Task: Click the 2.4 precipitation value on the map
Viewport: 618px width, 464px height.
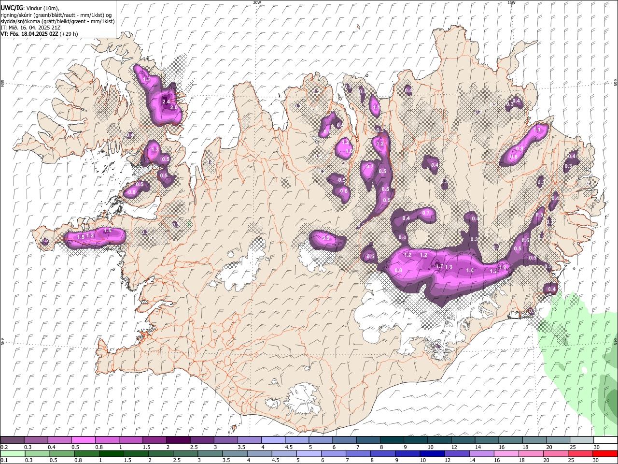Action: [x=166, y=101]
